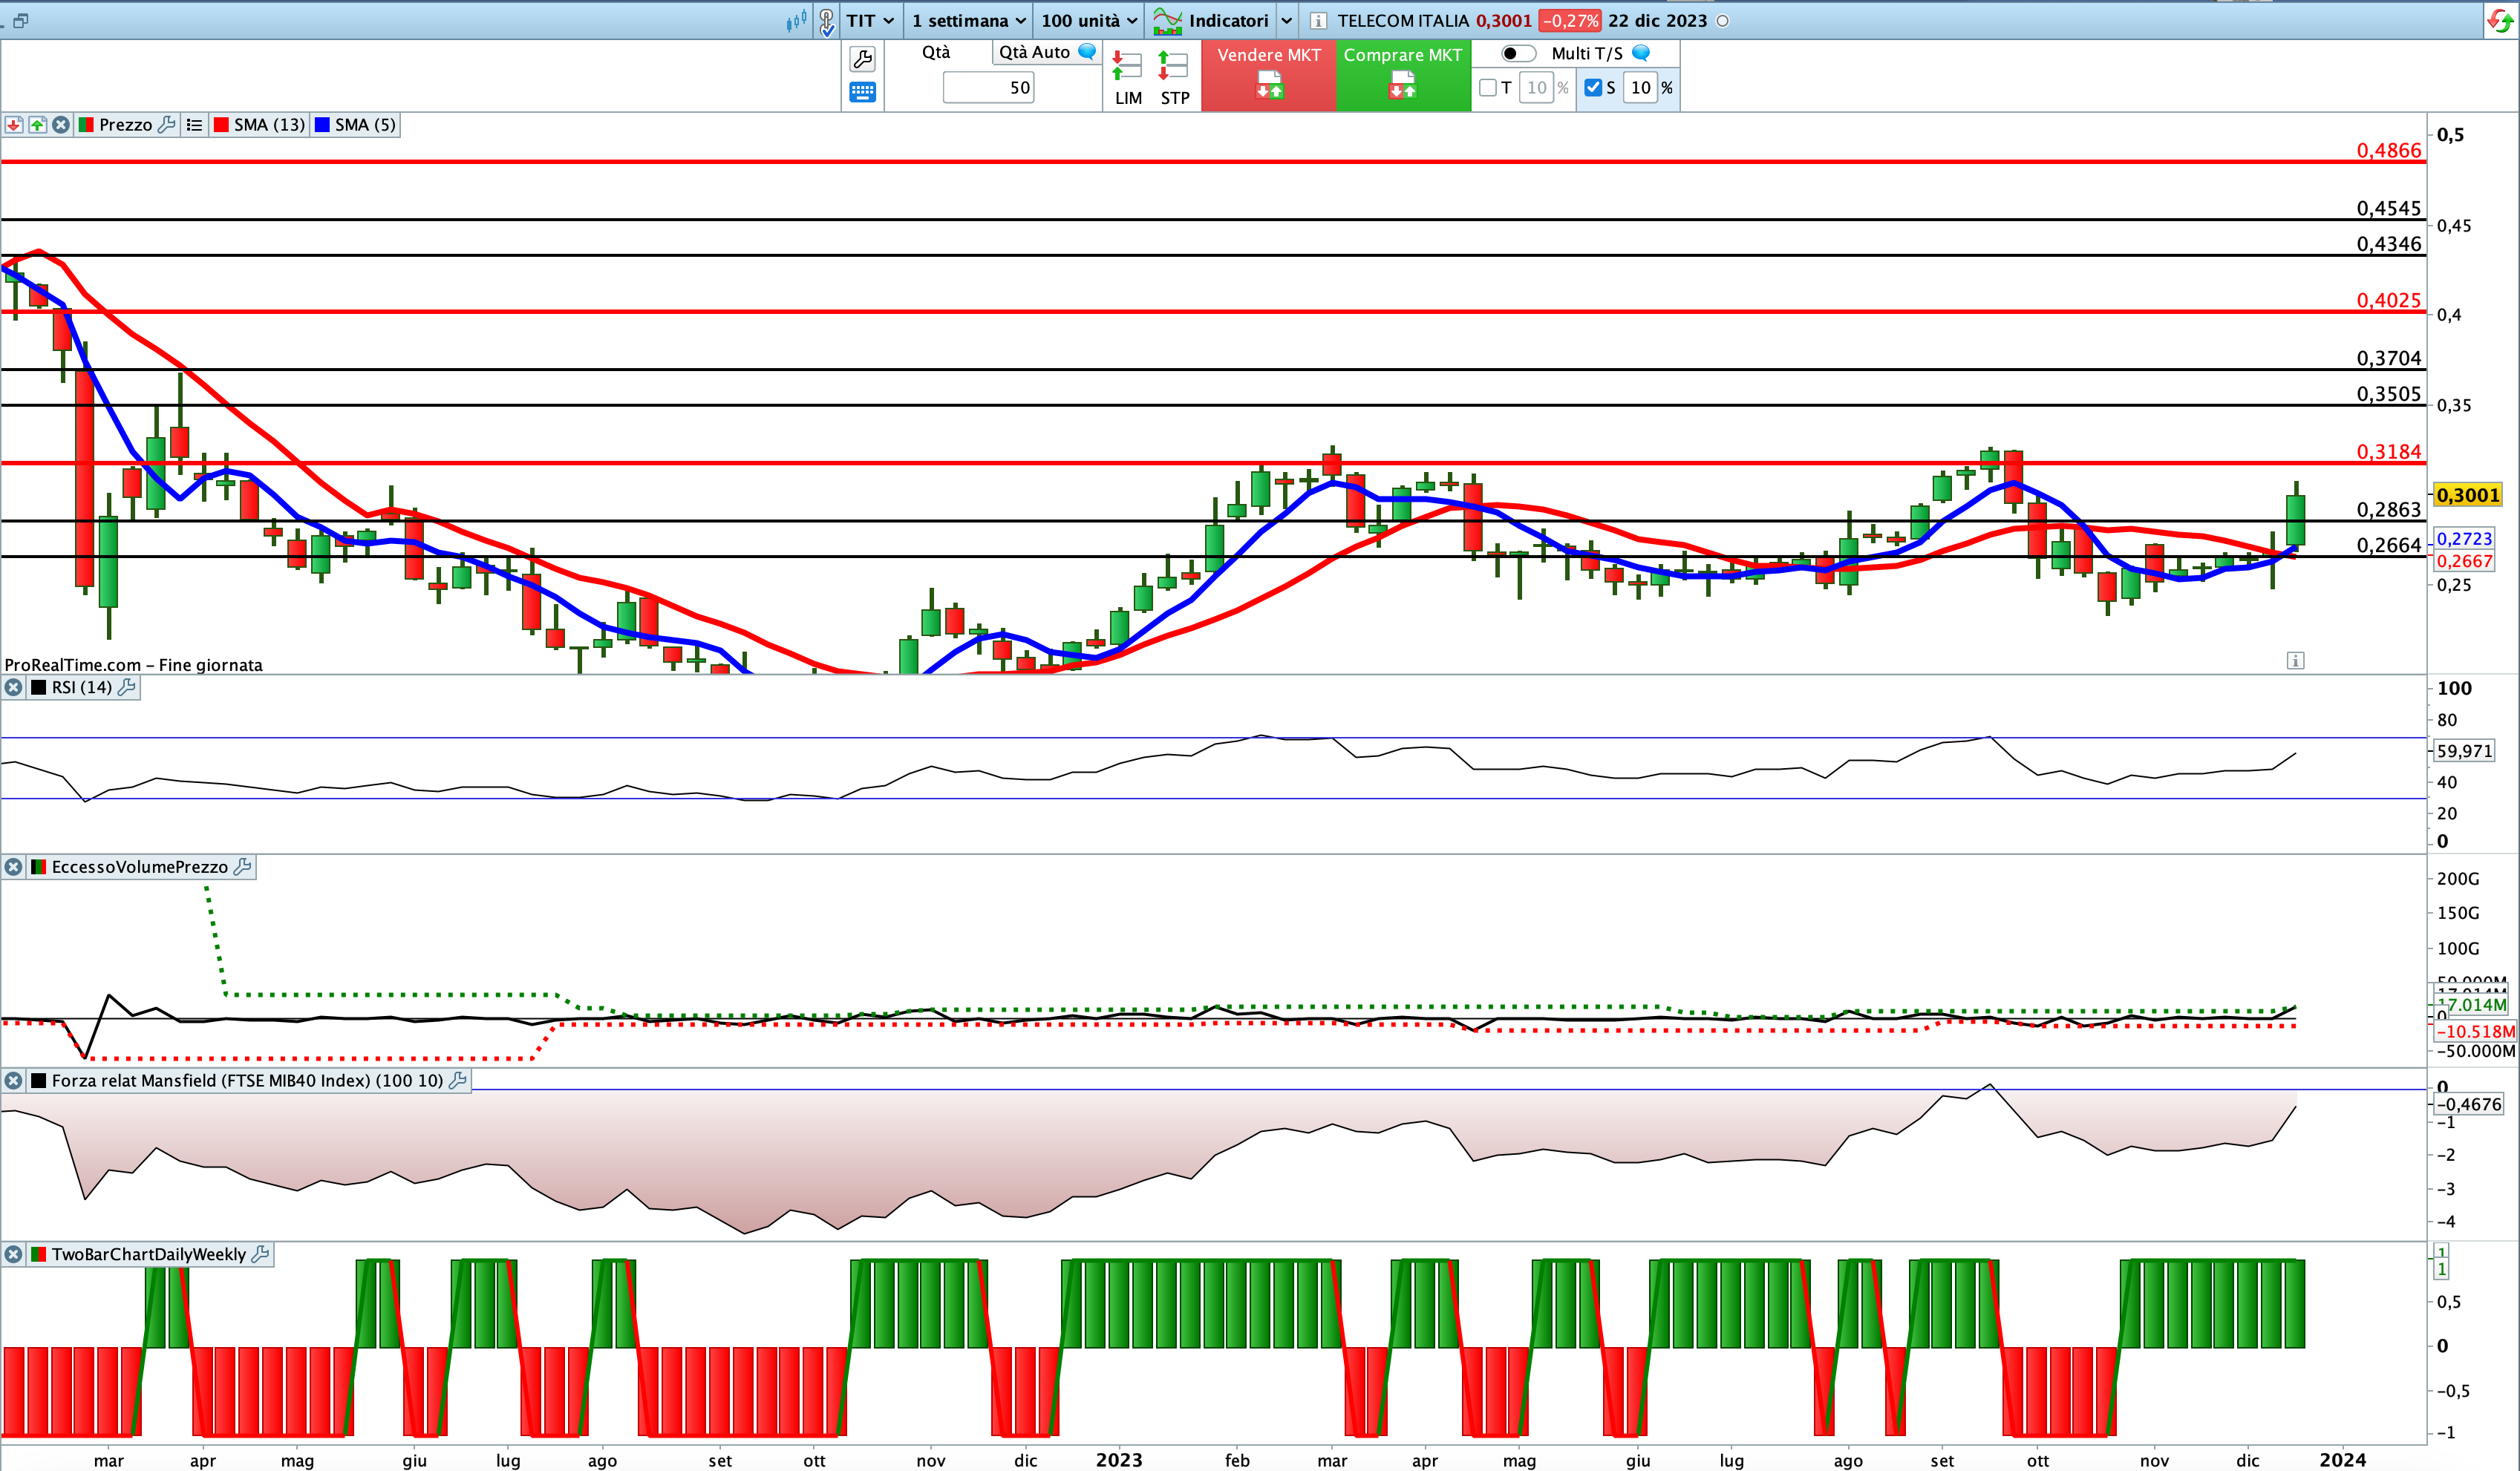Click the info icon at price chart corner

coord(2296,661)
